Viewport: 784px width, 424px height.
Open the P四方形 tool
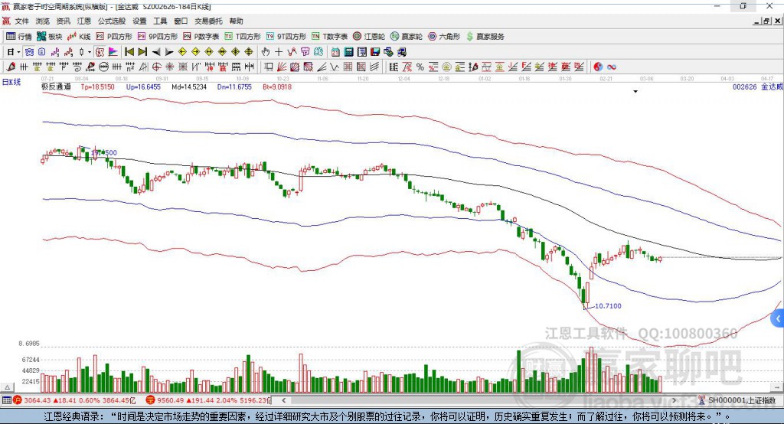[x=114, y=37]
